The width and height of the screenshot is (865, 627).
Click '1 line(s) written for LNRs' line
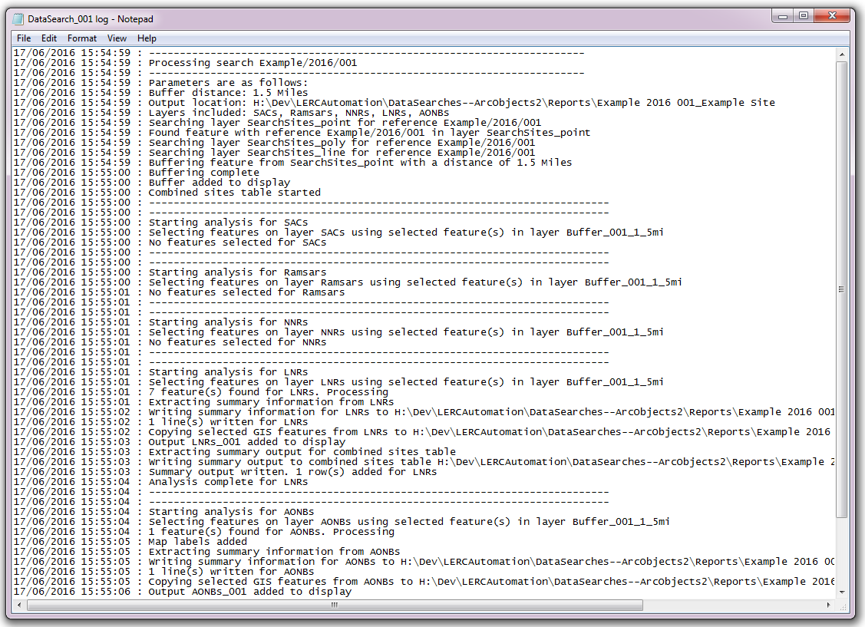click(x=160, y=422)
